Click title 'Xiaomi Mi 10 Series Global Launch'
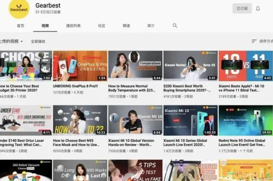The width and height of the screenshot is (273, 181). click(185, 143)
